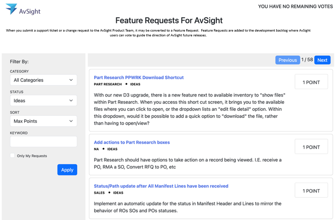Open the Category dropdown showing All Categories

point(43,80)
